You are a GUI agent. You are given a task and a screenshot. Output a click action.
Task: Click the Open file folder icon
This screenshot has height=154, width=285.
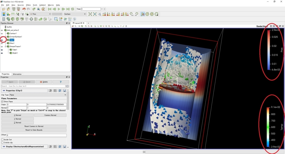click(x=4, y=9)
